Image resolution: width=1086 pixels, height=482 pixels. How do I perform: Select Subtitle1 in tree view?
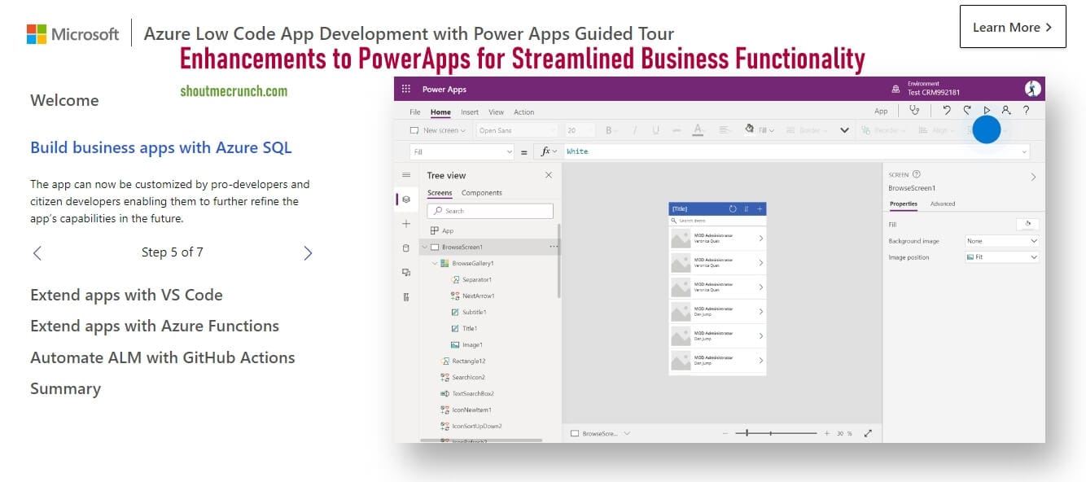pos(475,312)
